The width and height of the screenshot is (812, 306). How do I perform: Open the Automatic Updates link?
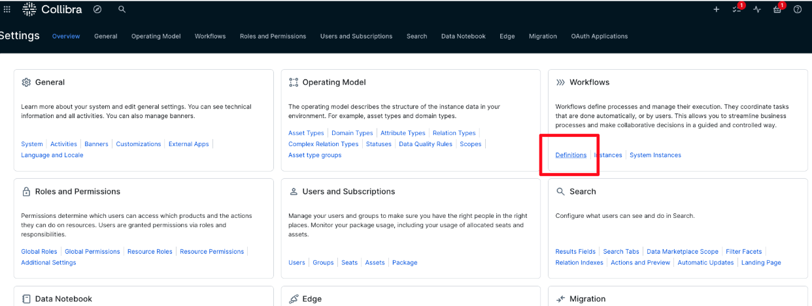[705, 263]
